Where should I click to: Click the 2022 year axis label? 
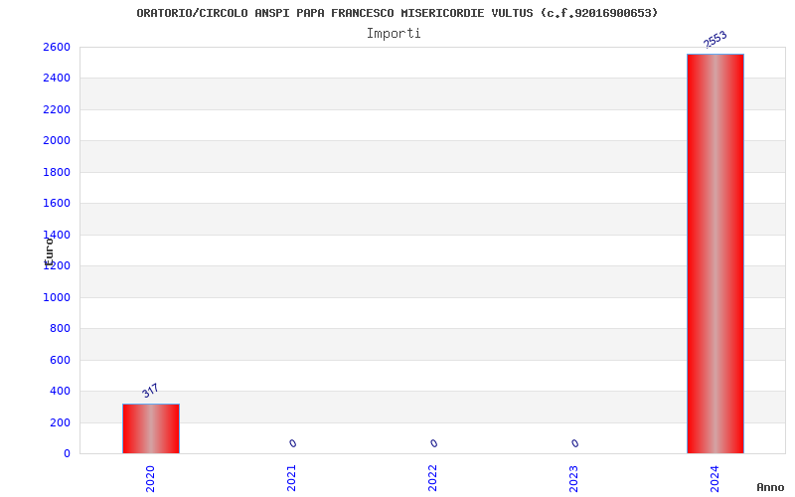432,479
